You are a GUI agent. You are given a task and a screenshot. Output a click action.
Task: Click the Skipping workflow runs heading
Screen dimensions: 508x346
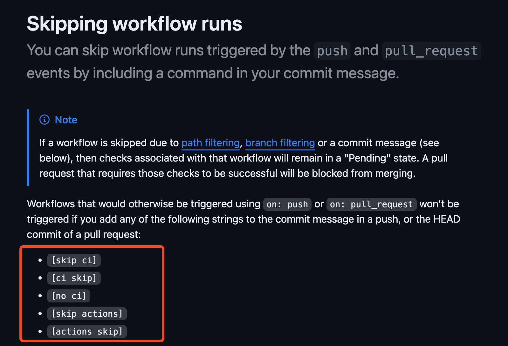point(134,24)
